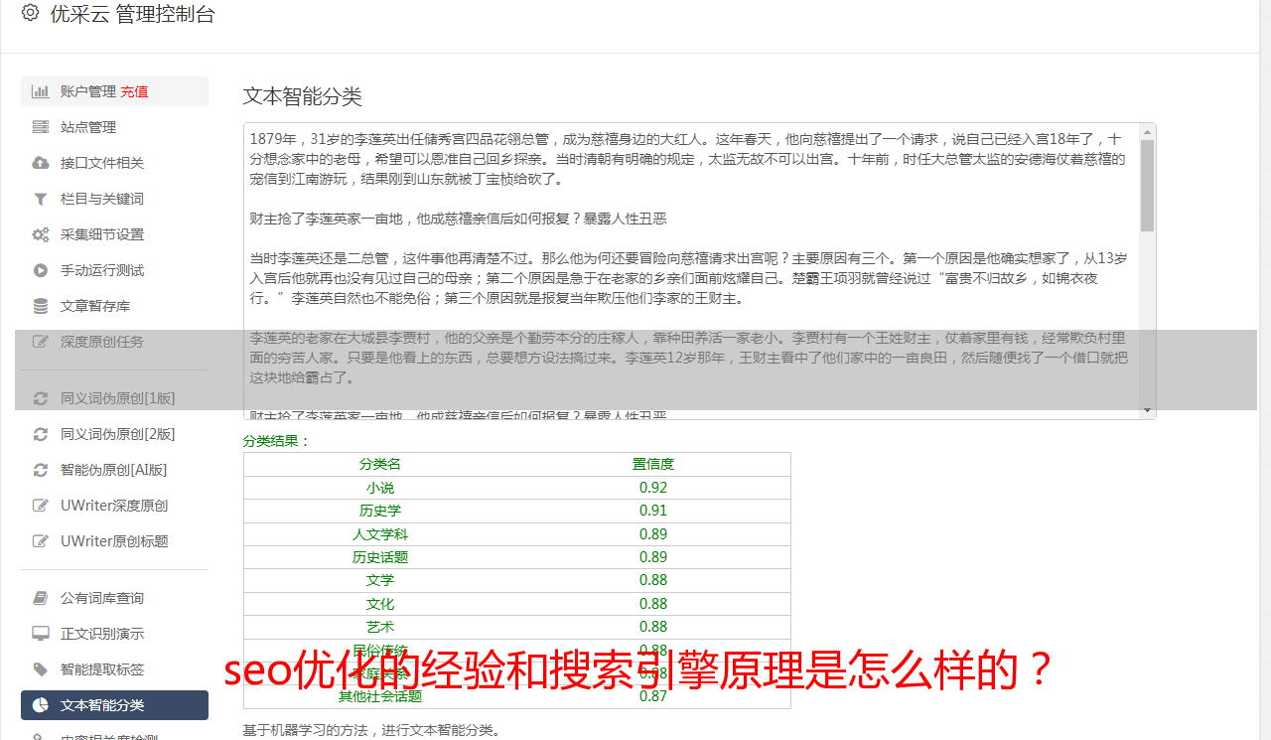Image resolution: width=1271 pixels, height=740 pixels.
Task: Select 手动运行测试 menu entry
Action: (x=114, y=270)
